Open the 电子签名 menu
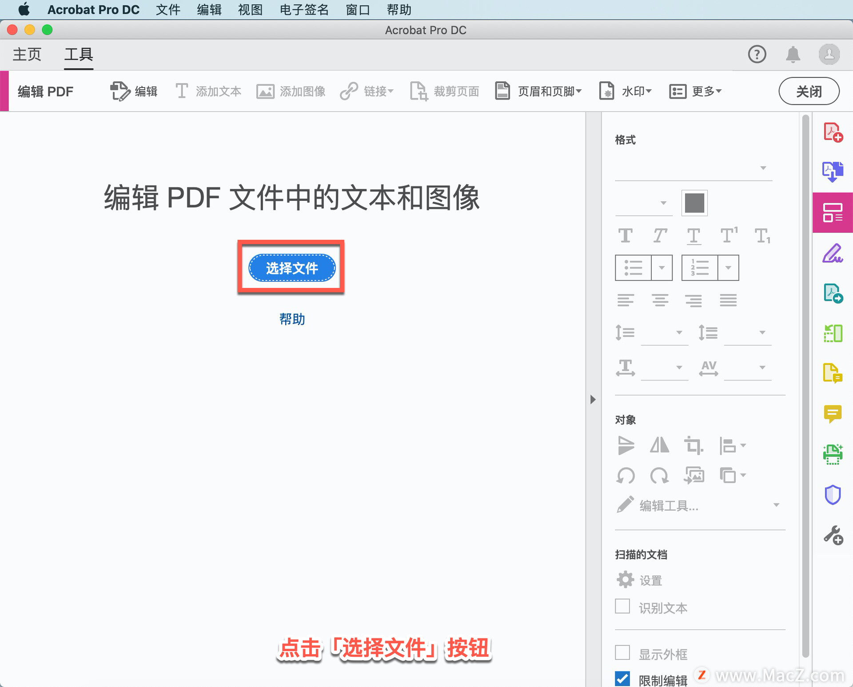This screenshot has width=853, height=687. tap(304, 9)
